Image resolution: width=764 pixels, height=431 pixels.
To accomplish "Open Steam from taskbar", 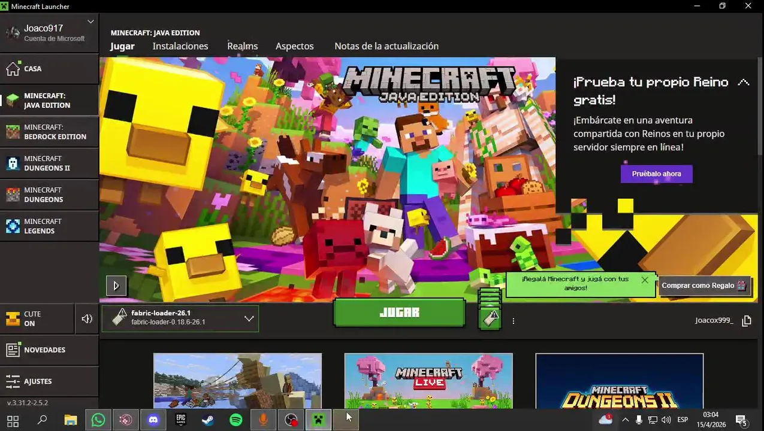I will 208,420.
